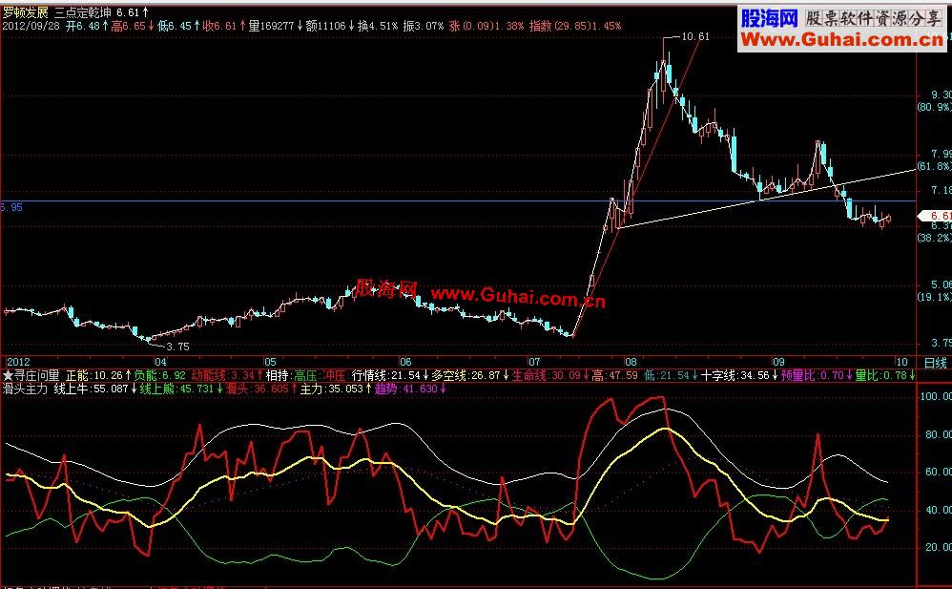Click the 行情线:21.54 value

(x=386, y=376)
